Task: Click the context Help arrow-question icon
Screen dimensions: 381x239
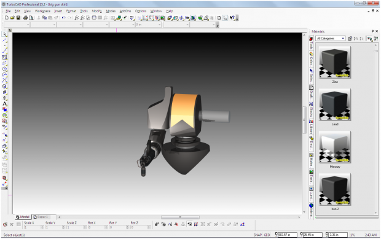Action: [232, 18]
